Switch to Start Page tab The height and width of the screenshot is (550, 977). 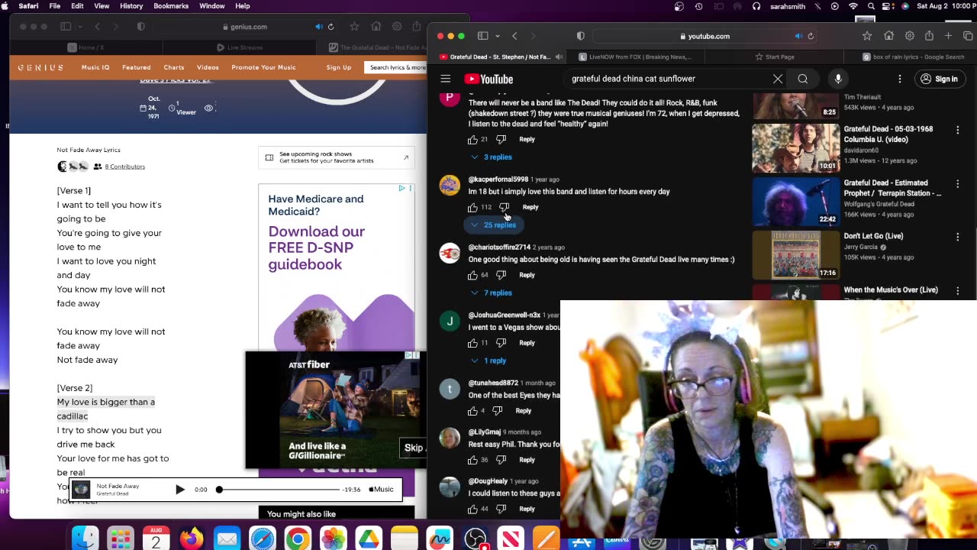[x=774, y=57]
